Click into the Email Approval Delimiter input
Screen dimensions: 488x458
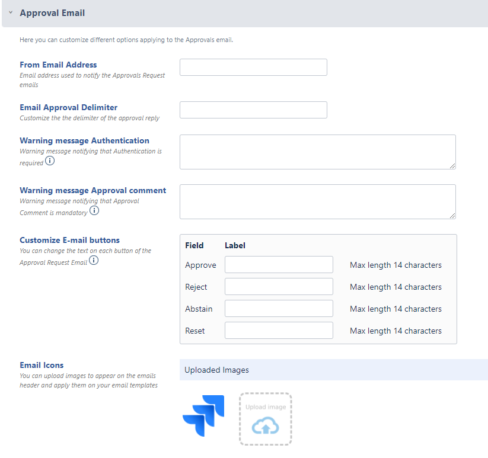coord(253,110)
